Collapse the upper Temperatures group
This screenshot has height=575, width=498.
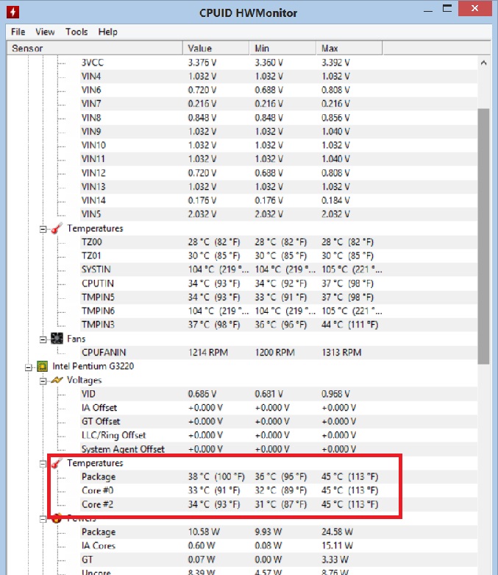point(43,229)
